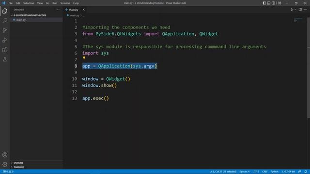This screenshot has height=174, width=310.
Task: Click the feedback icon in the status bar
Action: coord(300,172)
